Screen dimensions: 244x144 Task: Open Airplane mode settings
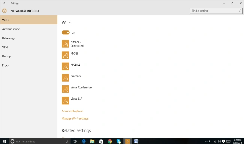point(29,29)
